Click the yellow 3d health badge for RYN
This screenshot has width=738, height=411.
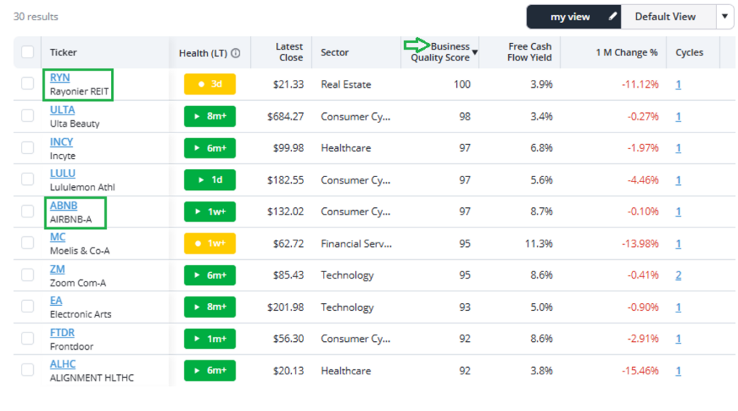point(210,84)
